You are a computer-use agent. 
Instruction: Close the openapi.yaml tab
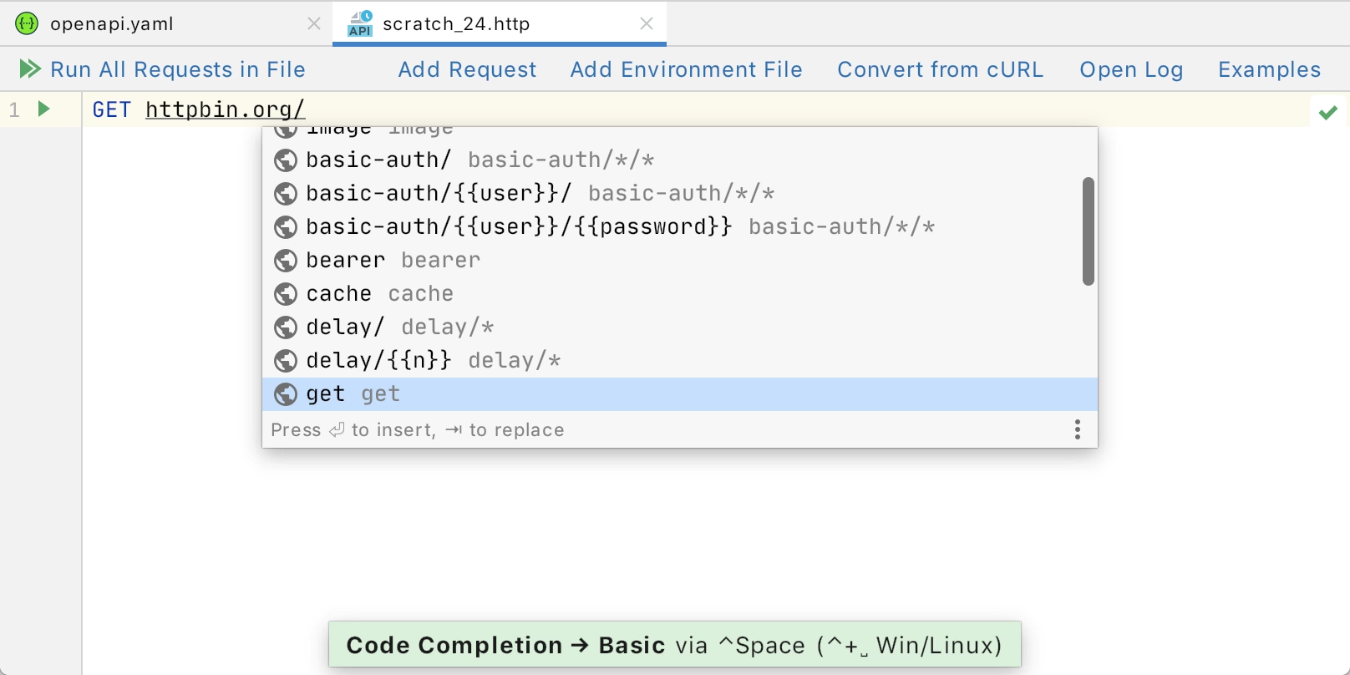pyautogui.click(x=314, y=23)
